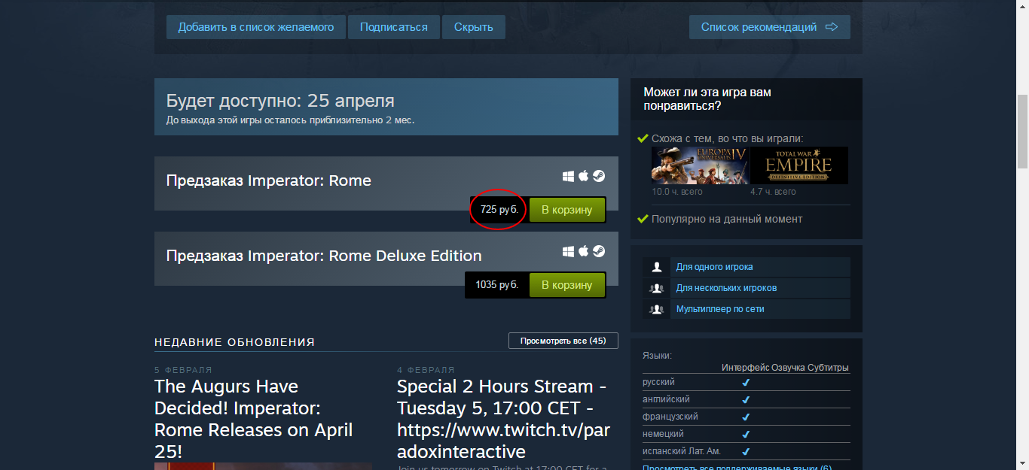
Task: Open 'The Augurs Have Decided!' news post
Action: 253,419
